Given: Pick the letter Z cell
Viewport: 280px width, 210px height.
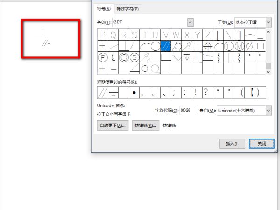Looking at the screenshot, I should pyautogui.click(x=208, y=35).
